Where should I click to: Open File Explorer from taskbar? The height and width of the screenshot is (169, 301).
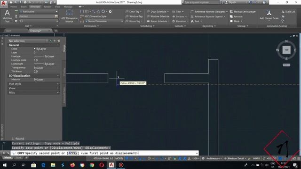tap(53, 165)
